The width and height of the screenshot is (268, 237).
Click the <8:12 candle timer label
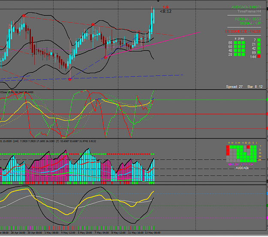(166, 12)
